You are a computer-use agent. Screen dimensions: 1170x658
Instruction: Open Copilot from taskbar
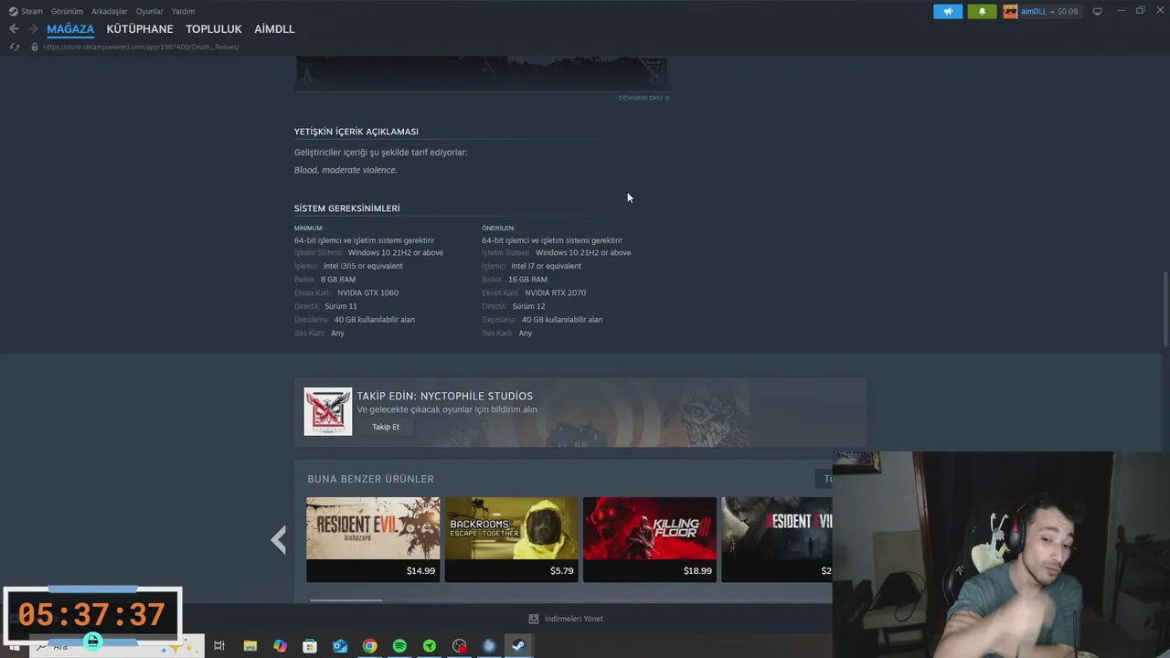pos(280,646)
